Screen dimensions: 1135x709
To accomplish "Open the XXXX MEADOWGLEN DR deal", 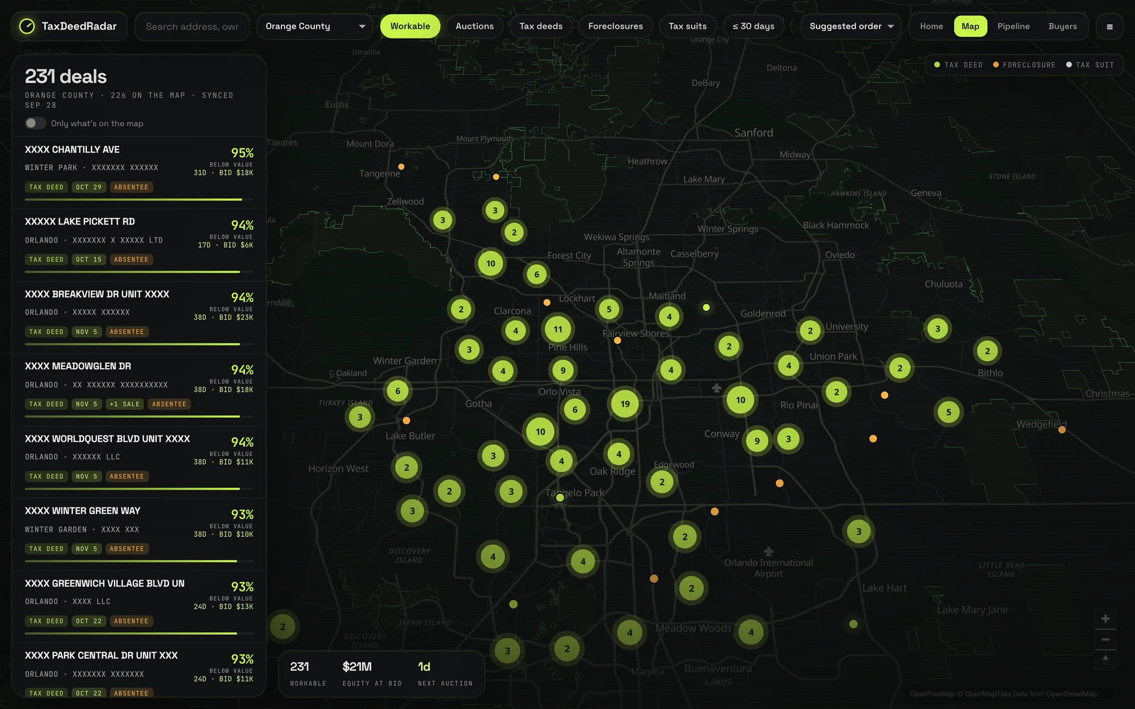I will (139, 390).
